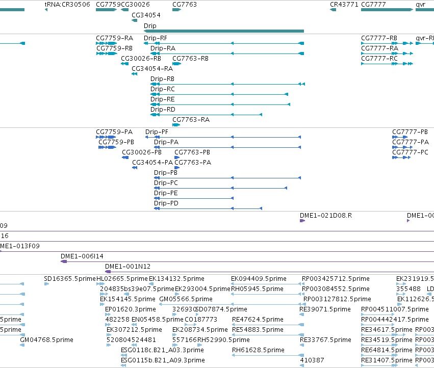Click the CG7763-RB transcript
The height and width of the screenshot is (368, 434).
[190, 59]
